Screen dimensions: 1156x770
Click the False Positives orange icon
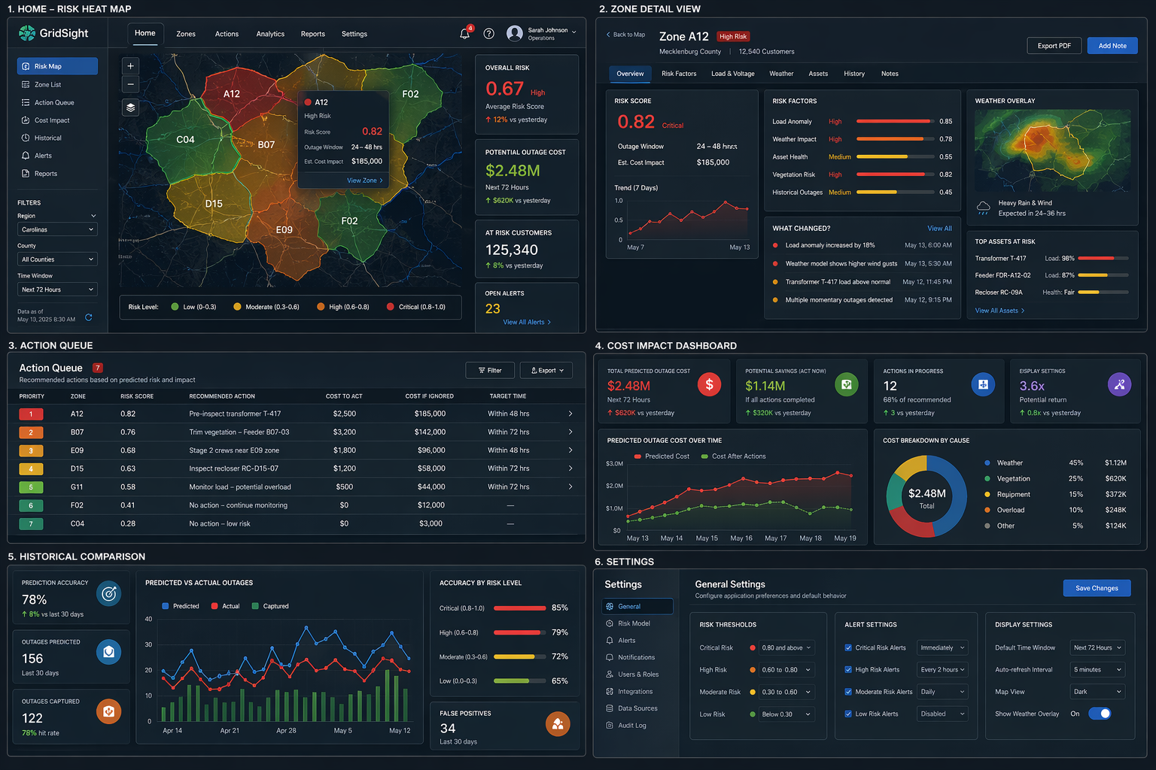pos(558,724)
